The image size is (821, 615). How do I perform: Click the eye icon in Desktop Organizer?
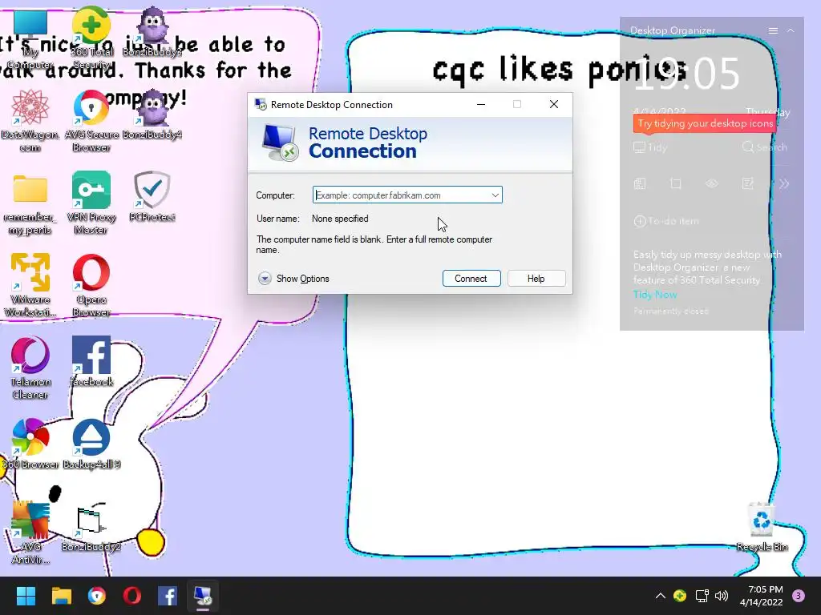click(712, 183)
